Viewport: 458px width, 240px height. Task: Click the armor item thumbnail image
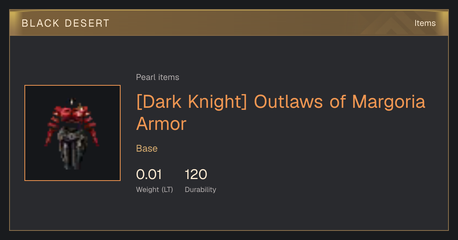tap(73, 133)
